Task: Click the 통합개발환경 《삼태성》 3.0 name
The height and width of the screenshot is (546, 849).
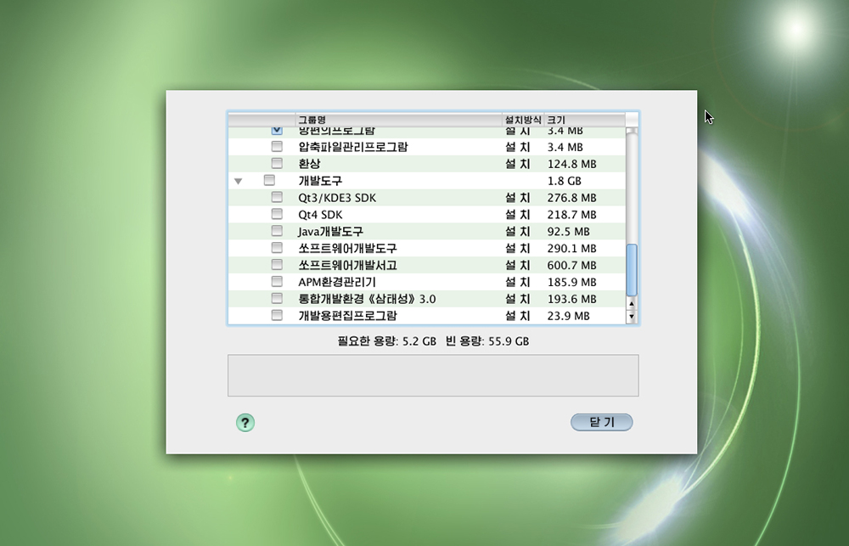Action: tap(367, 299)
